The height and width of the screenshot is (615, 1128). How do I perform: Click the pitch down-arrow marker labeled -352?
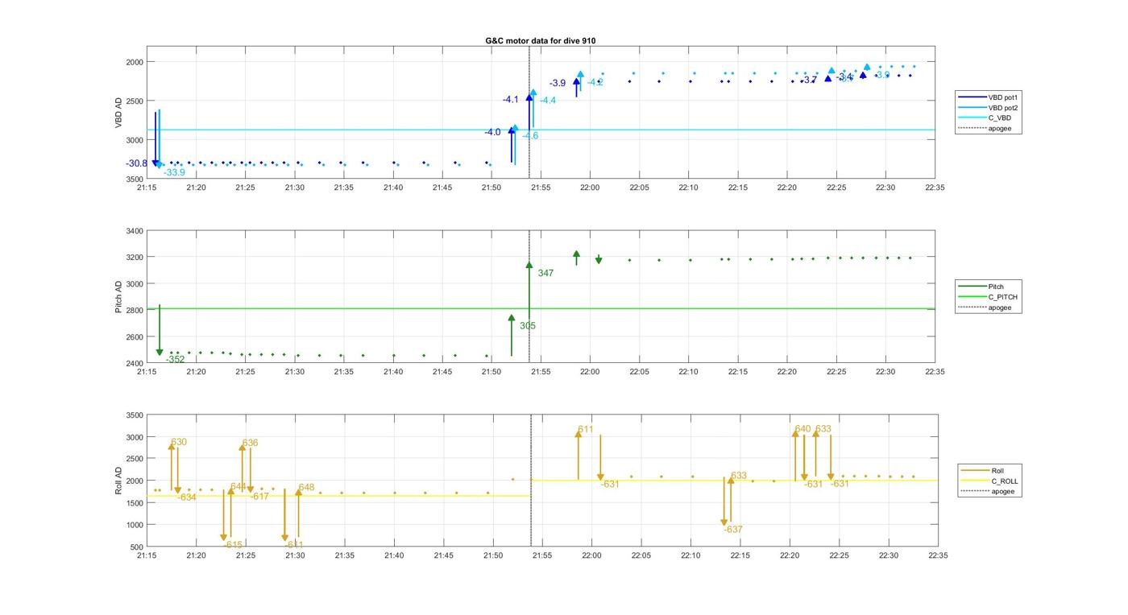(x=160, y=352)
